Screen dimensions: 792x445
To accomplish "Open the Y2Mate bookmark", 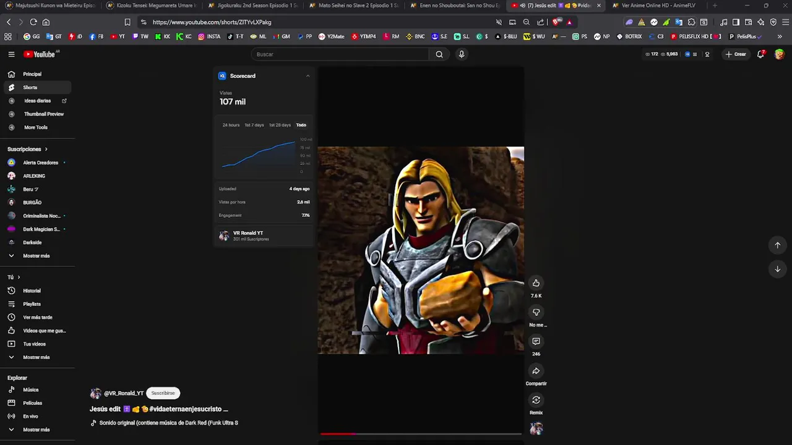I will click(x=332, y=36).
